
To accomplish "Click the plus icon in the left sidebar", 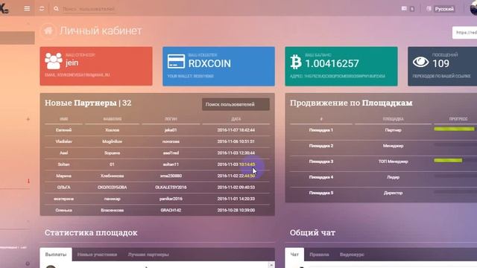I will (28, 119).
